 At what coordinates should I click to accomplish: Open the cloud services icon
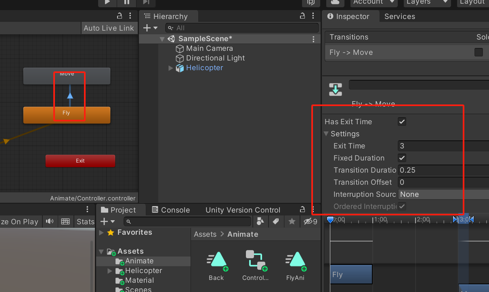click(x=335, y=2)
